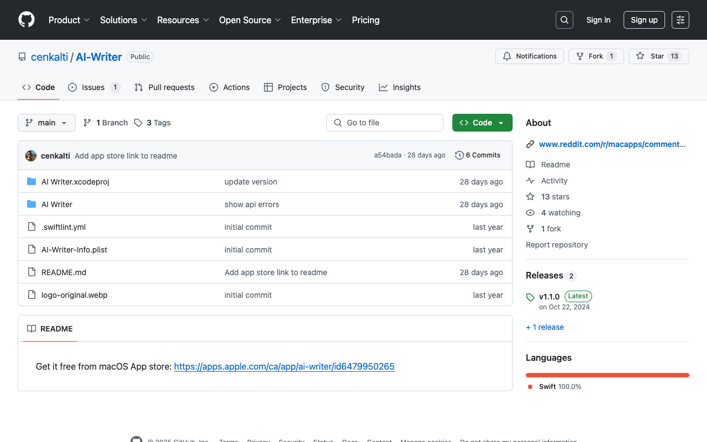Open the .swiftlint.yml file name
This screenshot has height=442, width=707.
coord(64,227)
